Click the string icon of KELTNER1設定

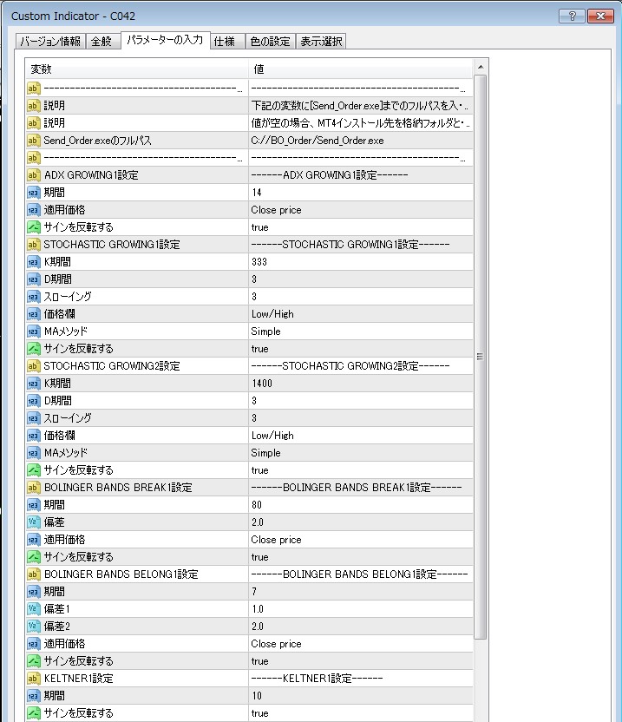point(33,679)
